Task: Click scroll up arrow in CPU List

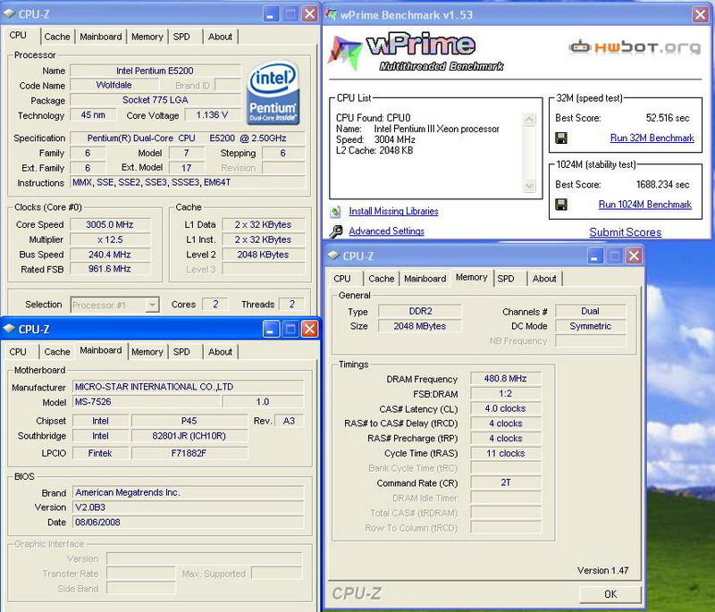Action: 529,120
